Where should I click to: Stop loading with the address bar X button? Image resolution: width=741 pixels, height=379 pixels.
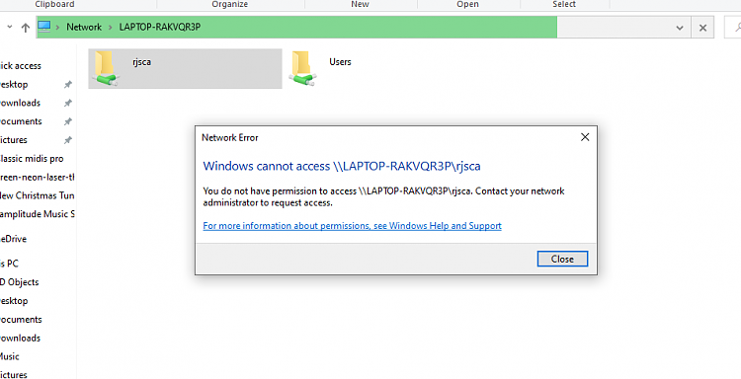[x=702, y=28]
